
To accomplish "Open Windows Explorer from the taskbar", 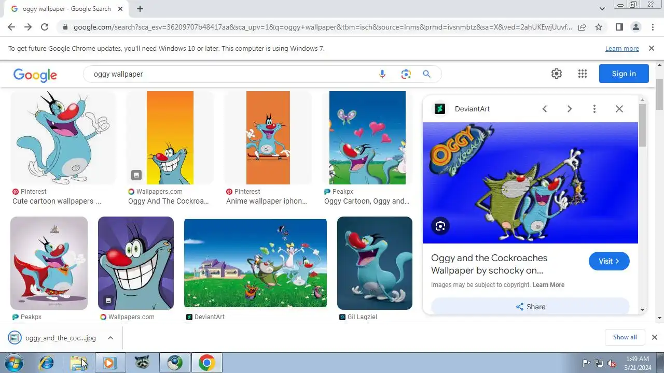I will [78, 363].
